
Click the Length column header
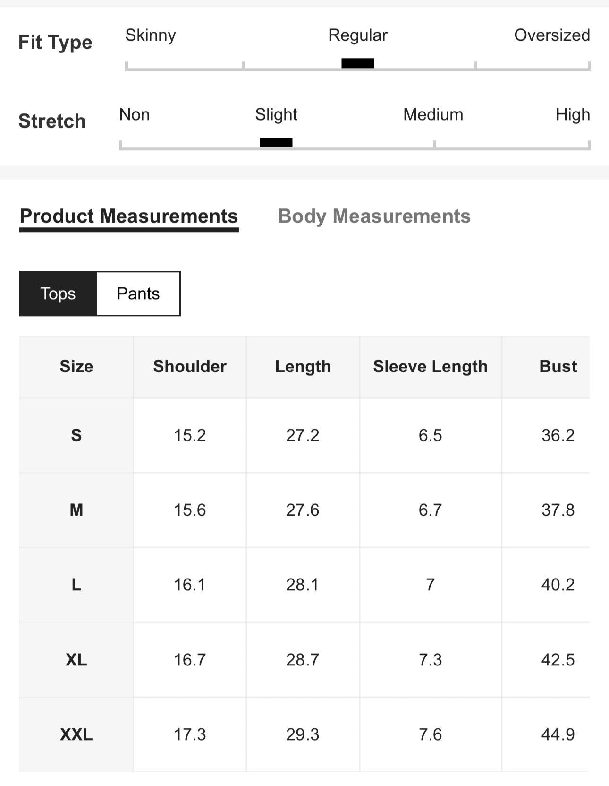(x=303, y=367)
